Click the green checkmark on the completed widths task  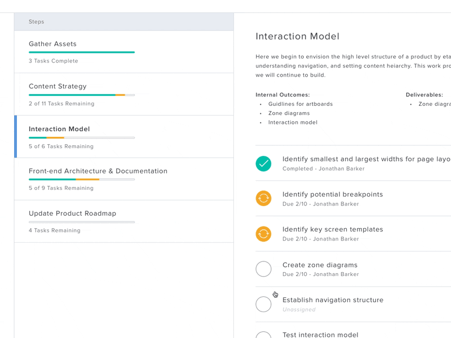point(263,163)
